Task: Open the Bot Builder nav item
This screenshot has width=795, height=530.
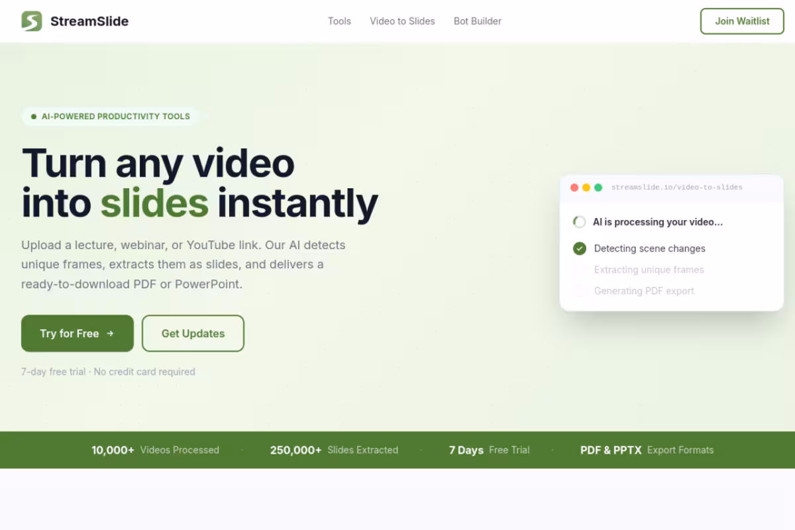Action: (x=478, y=21)
